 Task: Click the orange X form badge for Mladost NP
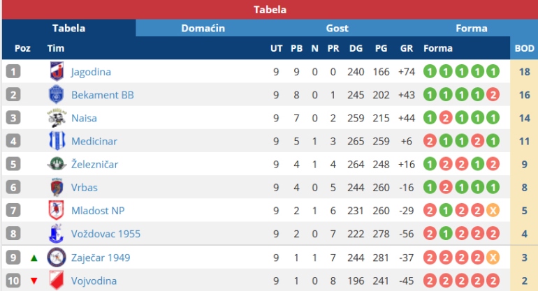click(x=493, y=210)
